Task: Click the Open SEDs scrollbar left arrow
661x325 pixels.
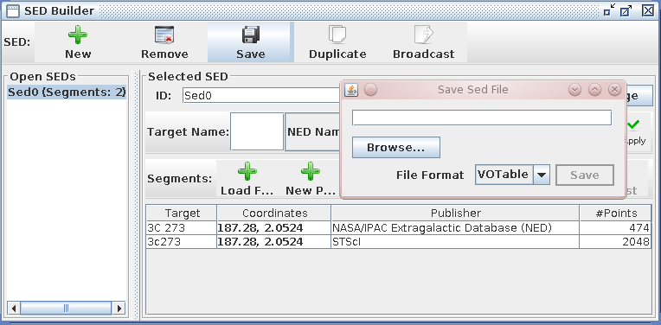Action: pyautogui.click(x=14, y=309)
